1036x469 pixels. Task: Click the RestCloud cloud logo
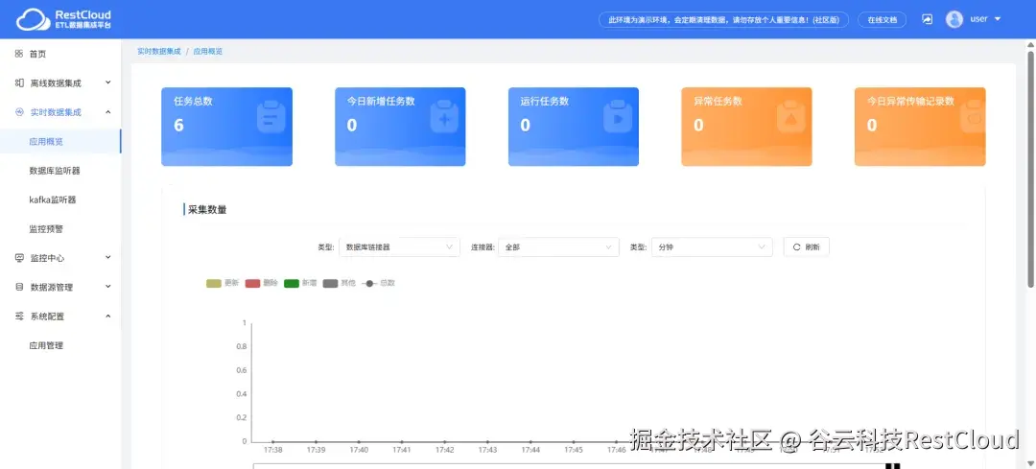coord(31,19)
